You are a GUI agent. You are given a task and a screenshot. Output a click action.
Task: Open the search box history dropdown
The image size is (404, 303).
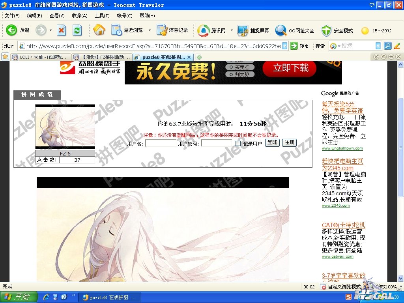coord(378,46)
